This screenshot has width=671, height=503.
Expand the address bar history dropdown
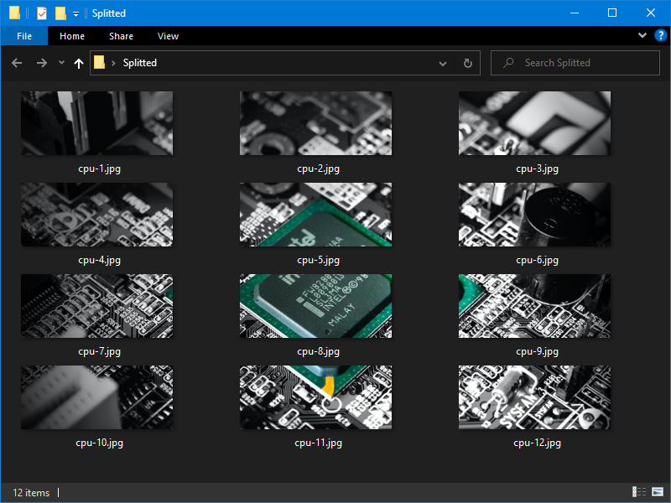pos(443,63)
